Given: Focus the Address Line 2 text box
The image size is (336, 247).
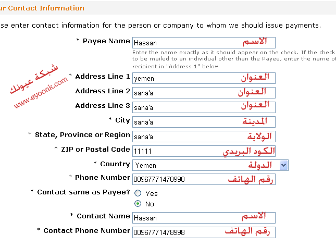Looking at the screenshot, I should coord(204,93).
